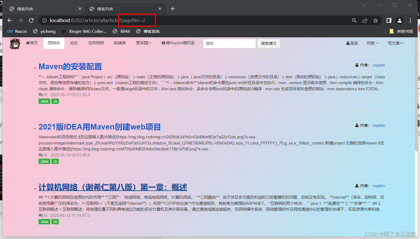The width and height of the screenshot is (420, 239).
Task: Click date text 2022-05-17 00:01:35.0
Action: click(x=70, y=95)
